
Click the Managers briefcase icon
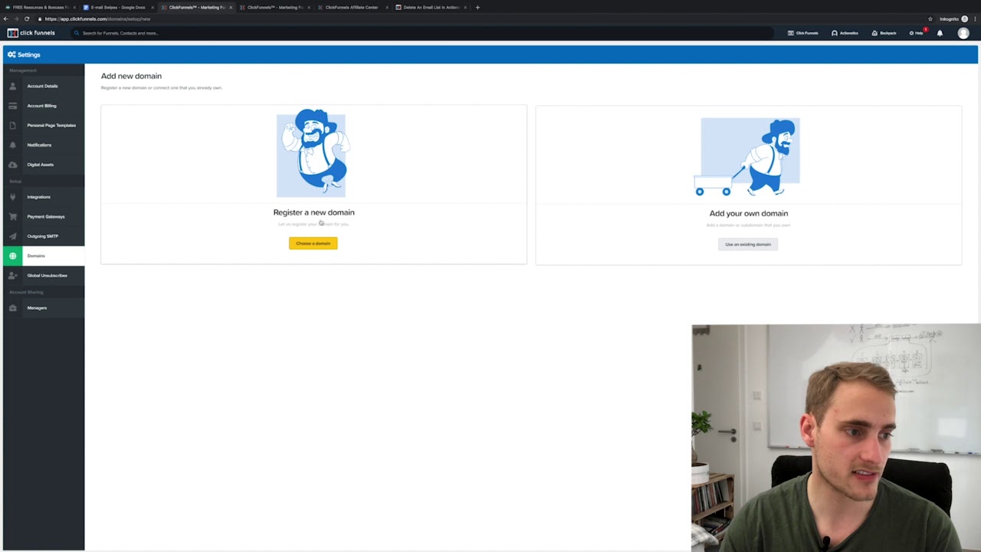[12, 308]
